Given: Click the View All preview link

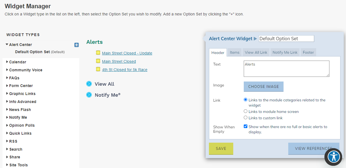Looking at the screenshot, I should [104, 84].
